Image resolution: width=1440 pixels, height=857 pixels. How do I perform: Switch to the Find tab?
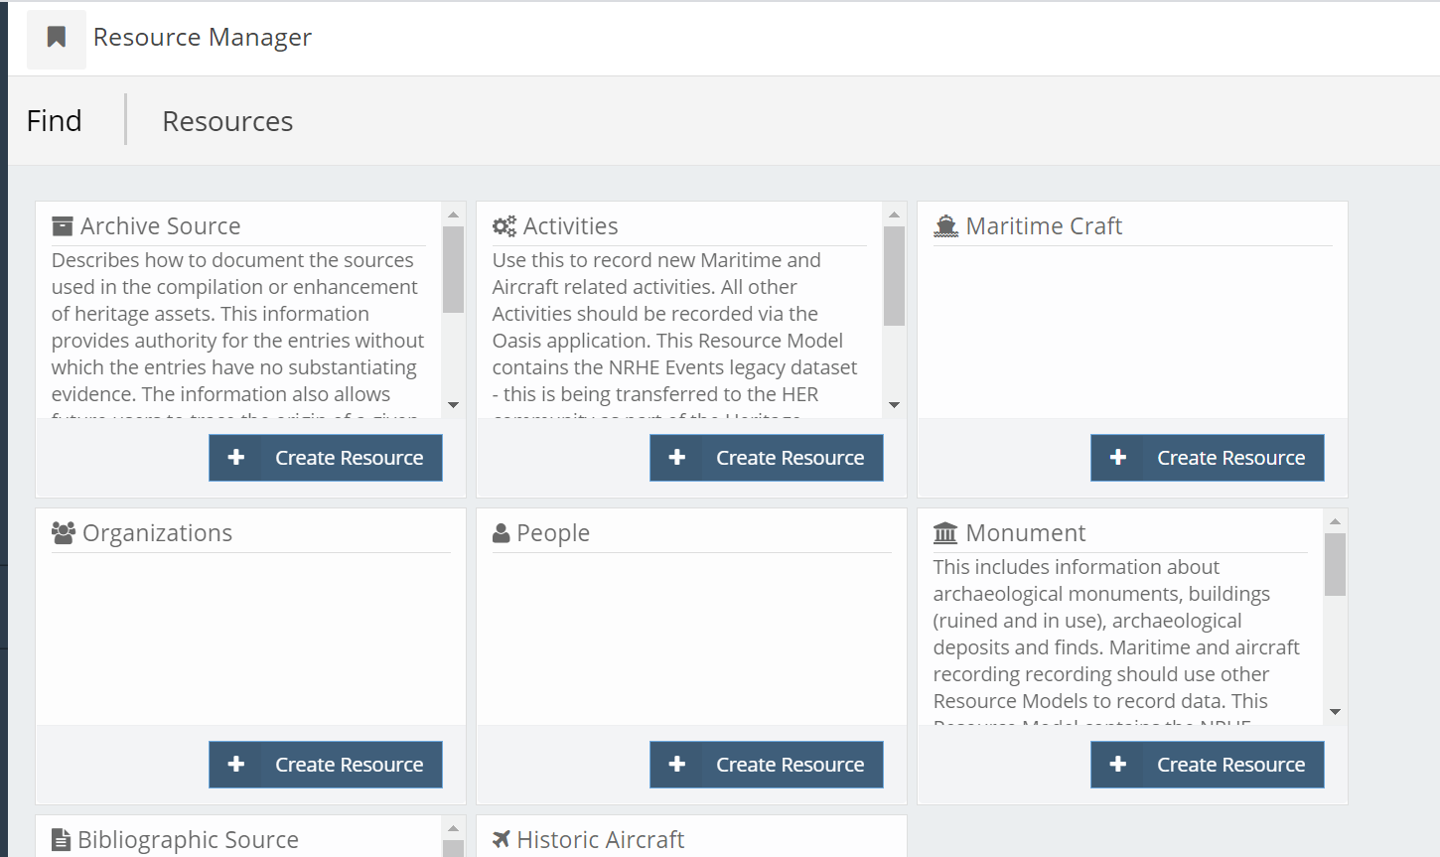click(x=54, y=120)
